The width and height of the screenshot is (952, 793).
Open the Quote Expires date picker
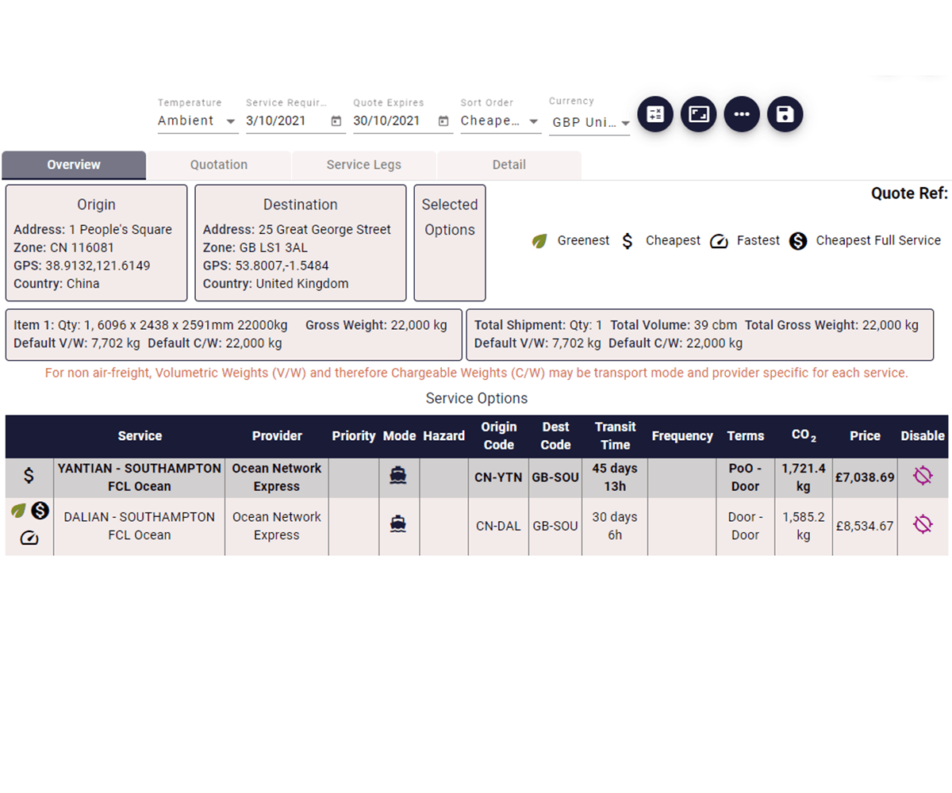coord(443,120)
